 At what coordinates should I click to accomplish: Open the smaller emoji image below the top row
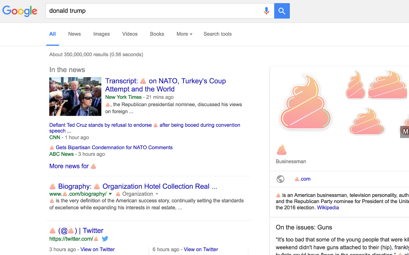tap(366, 121)
